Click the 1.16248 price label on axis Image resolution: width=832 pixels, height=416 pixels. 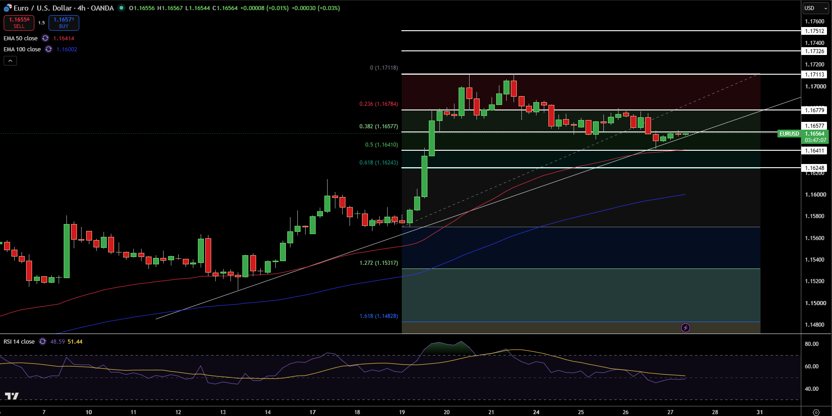tap(815, 168)
